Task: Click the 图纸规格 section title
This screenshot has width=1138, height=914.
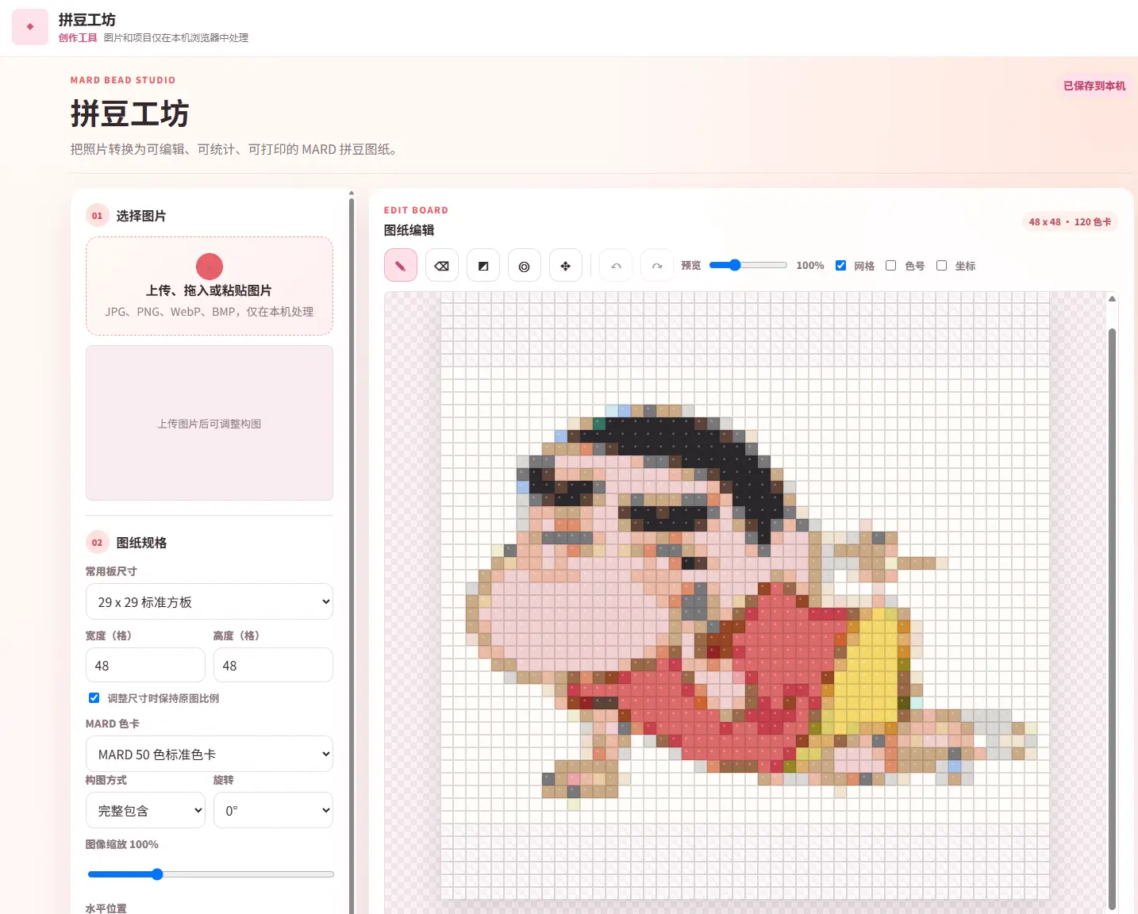Action: [x=141, y=543]
